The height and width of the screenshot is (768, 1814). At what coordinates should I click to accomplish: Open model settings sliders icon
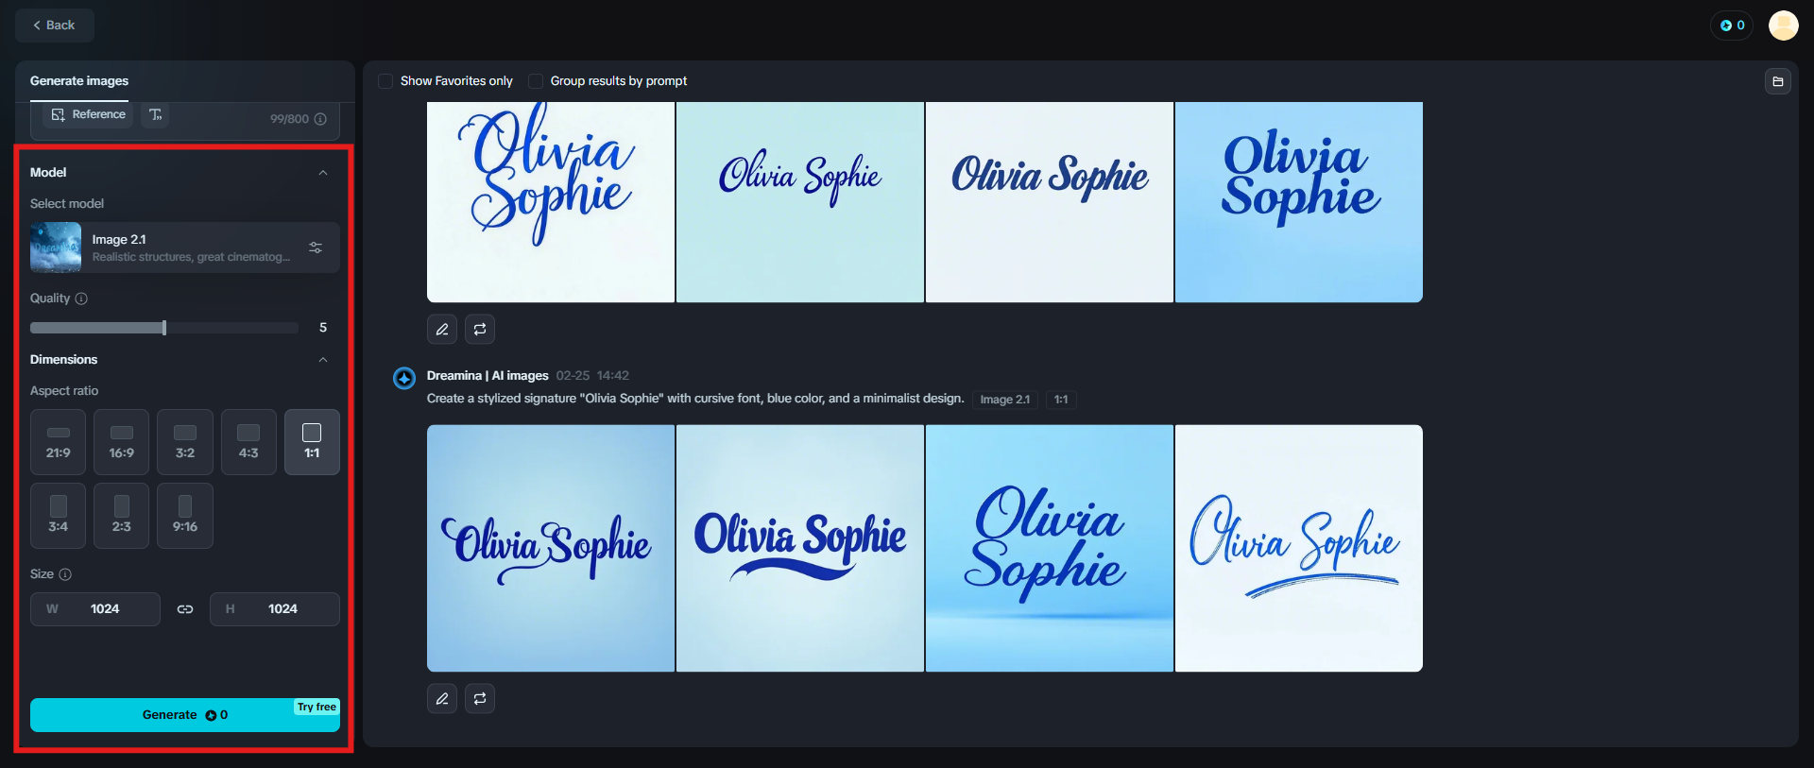316,247
